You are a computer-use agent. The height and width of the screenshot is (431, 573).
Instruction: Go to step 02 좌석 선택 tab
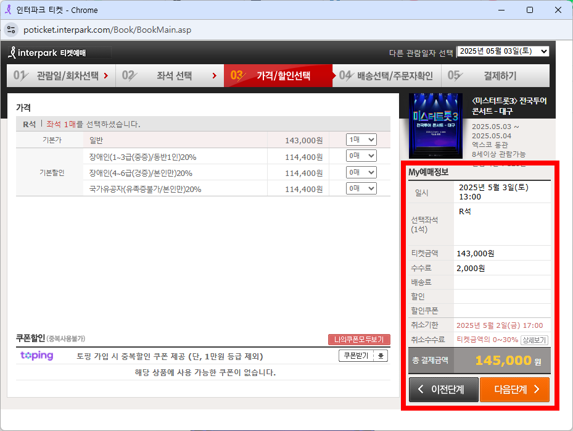(x=170, y=76)
